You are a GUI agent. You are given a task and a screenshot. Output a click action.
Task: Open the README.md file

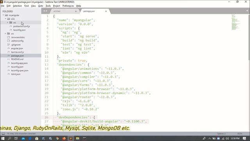point(17,59)
